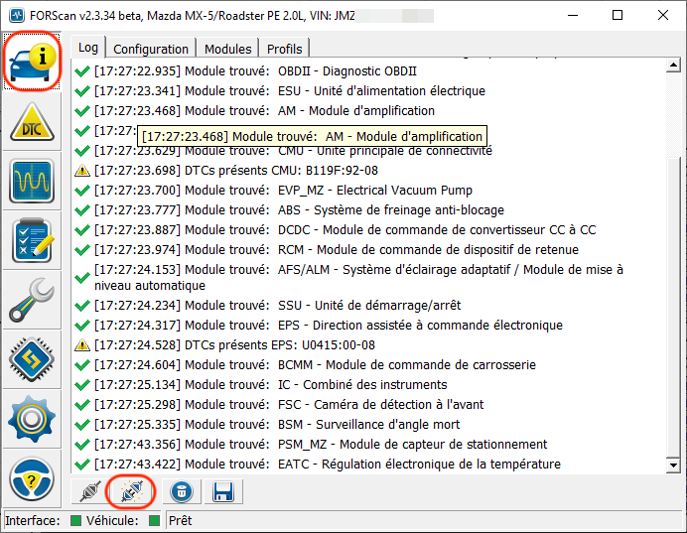Switch to the Profils tab
The width and height of the screenshot is (687, 533).
click(x=284, y=49)
